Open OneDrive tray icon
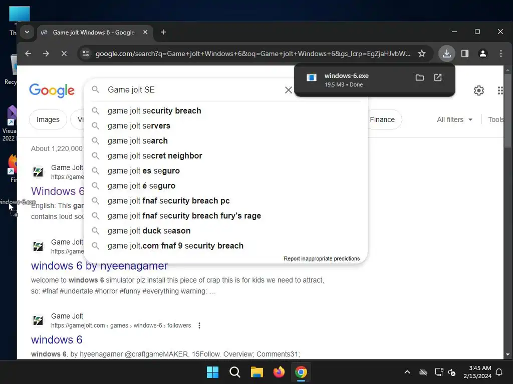 423,372
